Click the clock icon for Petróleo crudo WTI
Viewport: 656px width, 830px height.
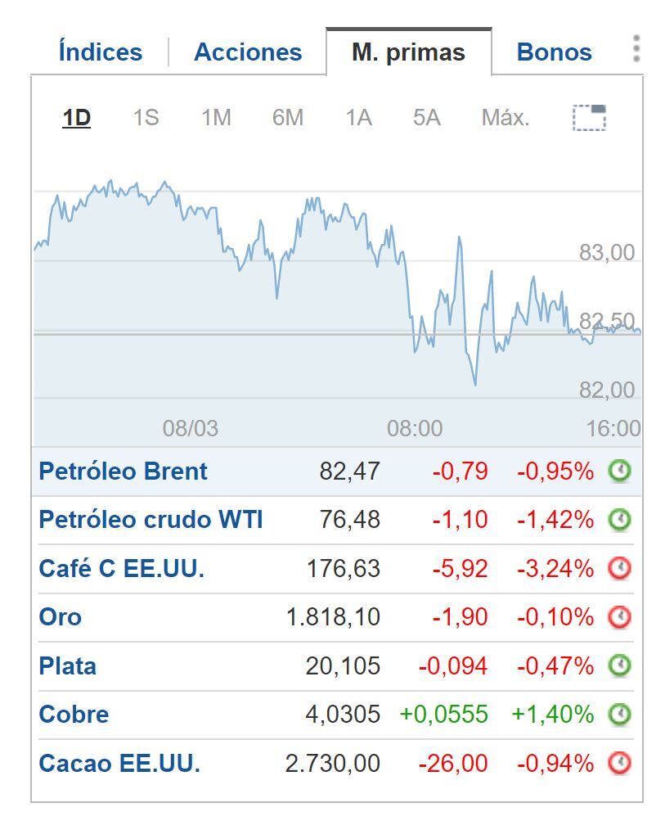click(620, 519)
